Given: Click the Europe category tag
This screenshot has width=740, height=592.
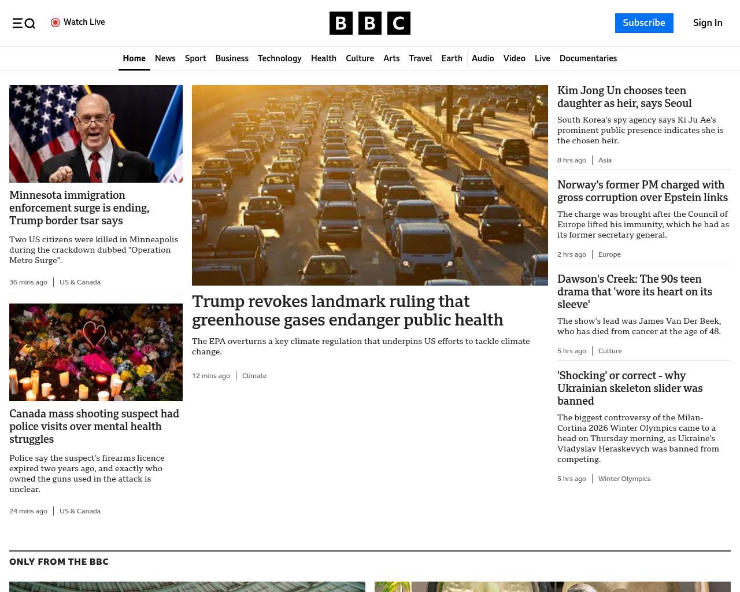Looking at the screenshot, I should pos(609,254).
